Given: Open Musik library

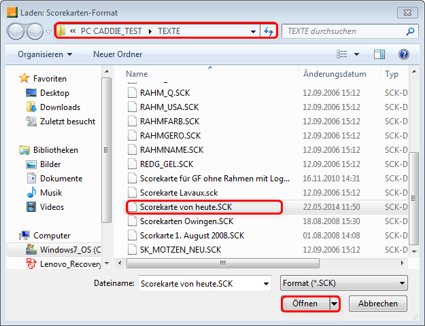Looking at the screenshot, I should point(51,193).
